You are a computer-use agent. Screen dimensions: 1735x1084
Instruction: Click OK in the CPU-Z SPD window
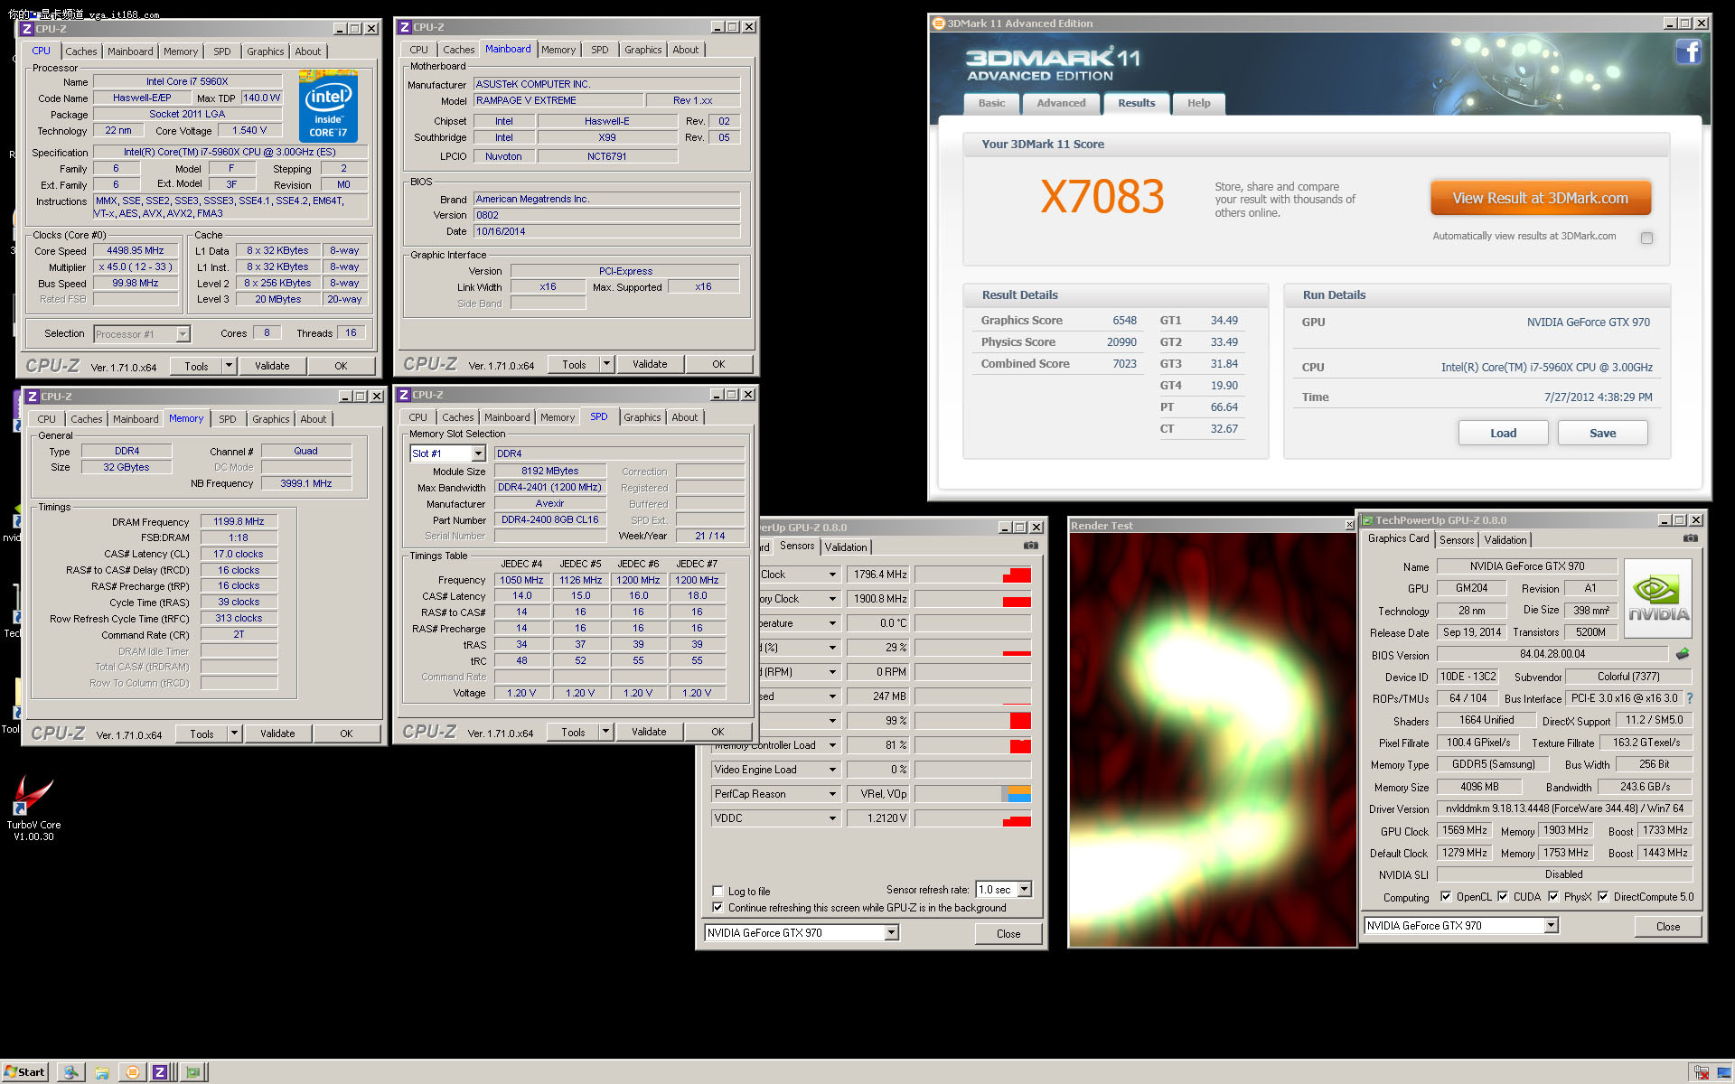pyautogui.click(x=717, y=732)
